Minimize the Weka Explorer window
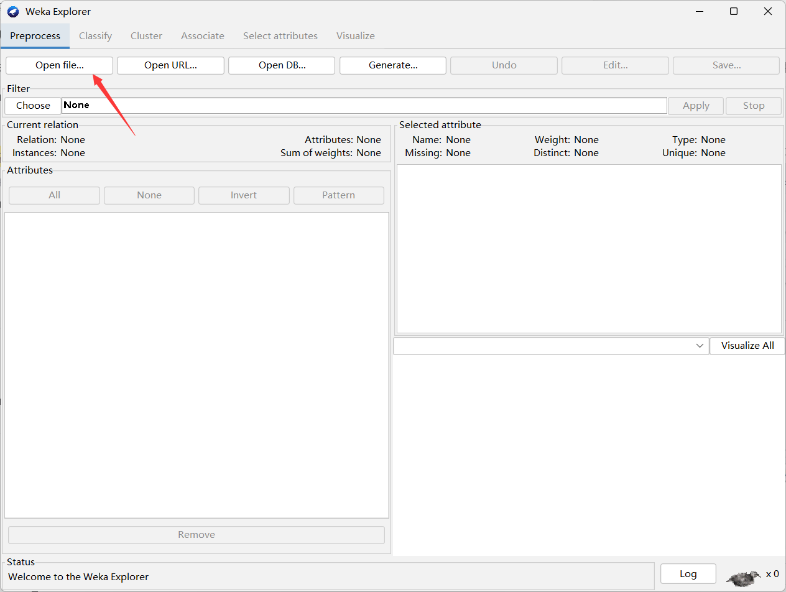786x592 pixels. [700, 12]
